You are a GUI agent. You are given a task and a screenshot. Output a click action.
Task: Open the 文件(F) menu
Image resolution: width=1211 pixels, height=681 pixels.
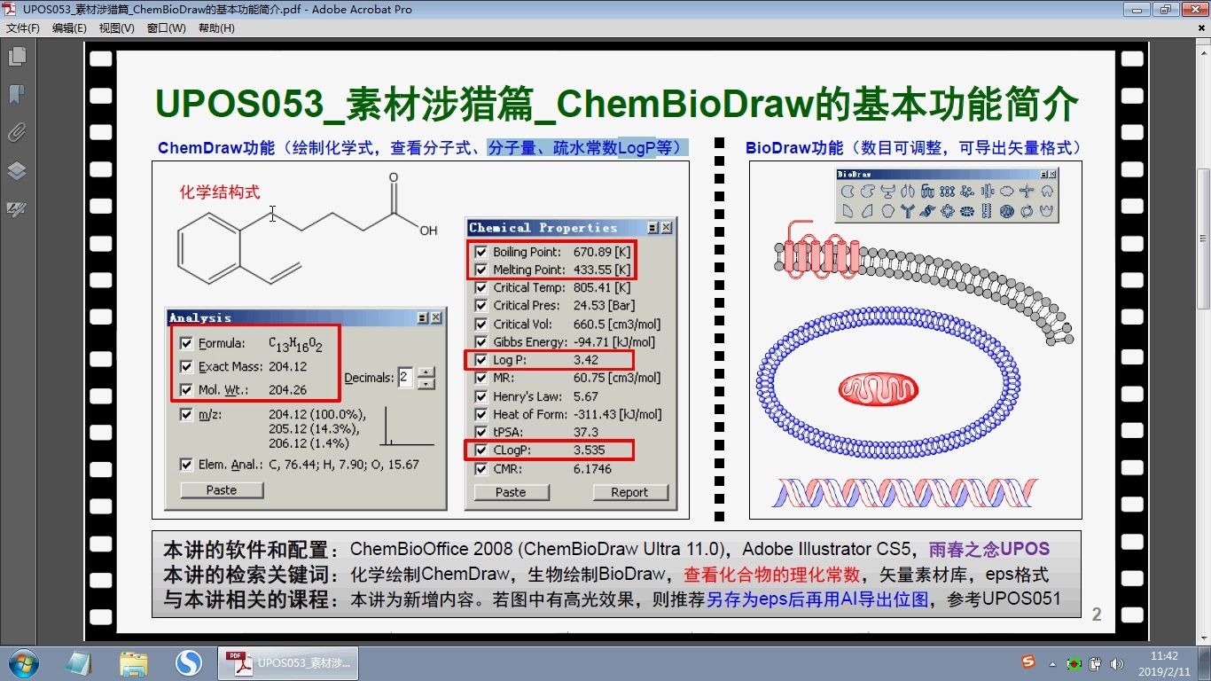click(23, 27)
